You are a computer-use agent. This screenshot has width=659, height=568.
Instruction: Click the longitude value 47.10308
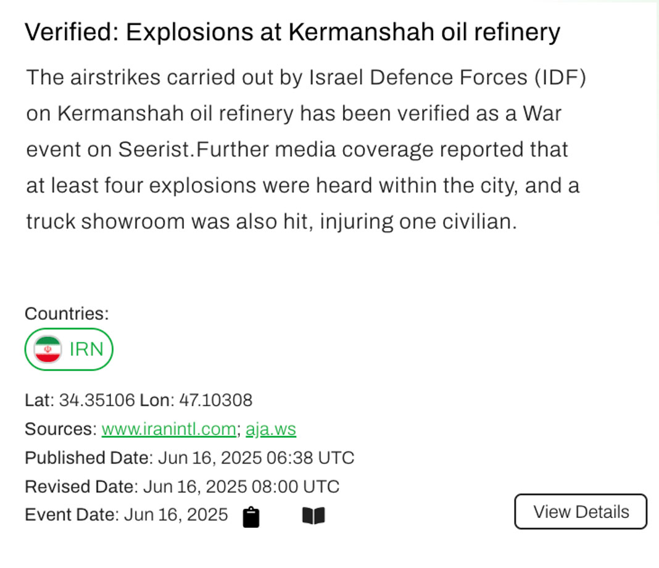[x=215, y=401]
